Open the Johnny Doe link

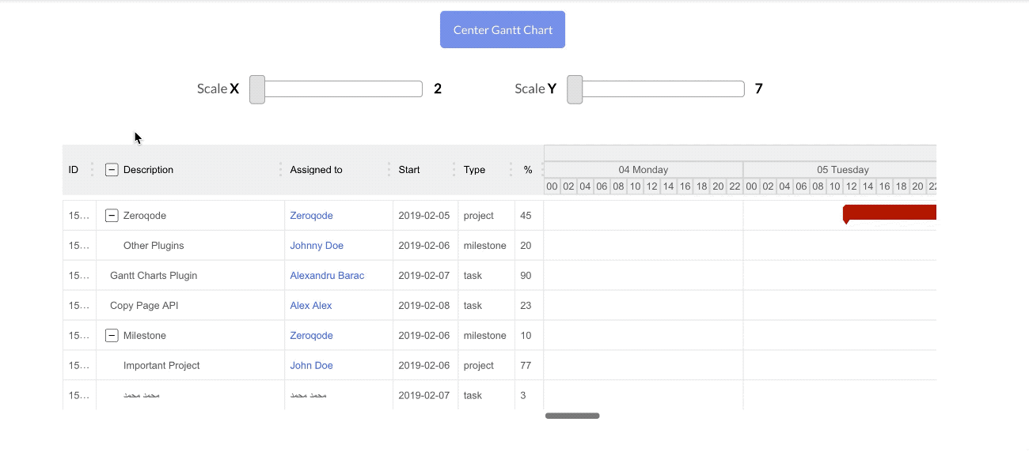[317, 246]
